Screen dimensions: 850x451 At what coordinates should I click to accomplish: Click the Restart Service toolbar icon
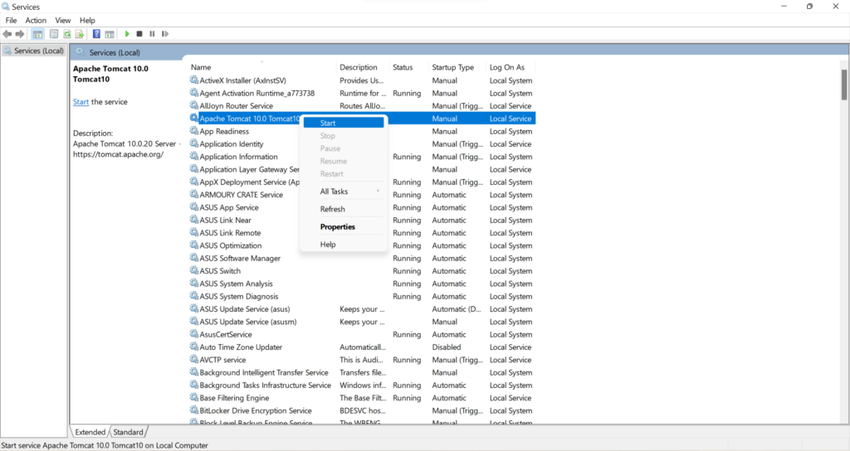[x=164, y=34]
